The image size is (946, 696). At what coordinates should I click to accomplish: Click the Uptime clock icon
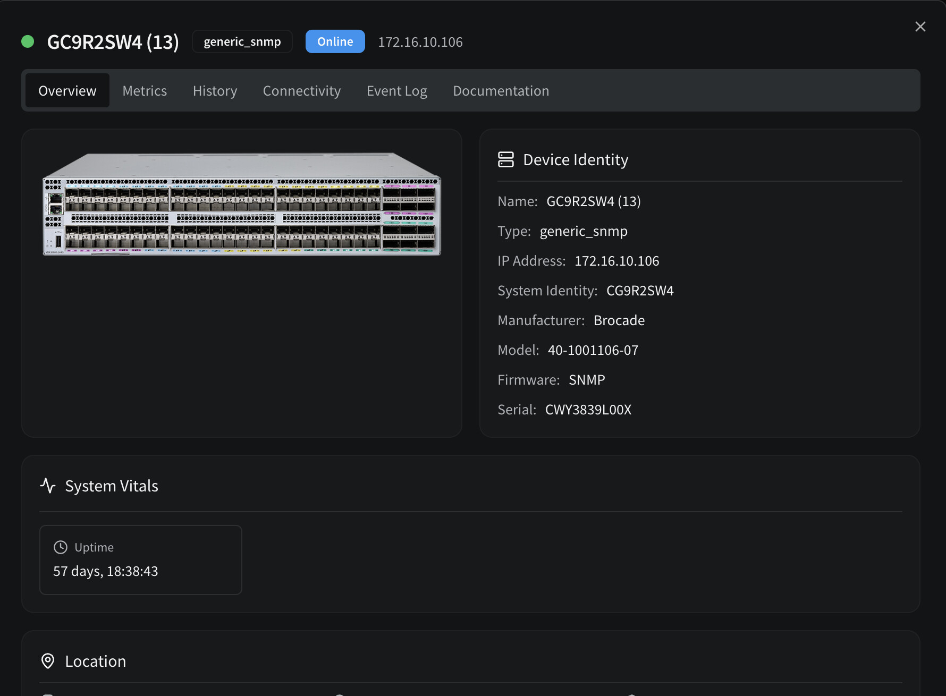click(61, 547)
